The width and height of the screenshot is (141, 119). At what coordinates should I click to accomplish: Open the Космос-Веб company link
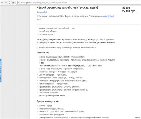pos(42,12)
